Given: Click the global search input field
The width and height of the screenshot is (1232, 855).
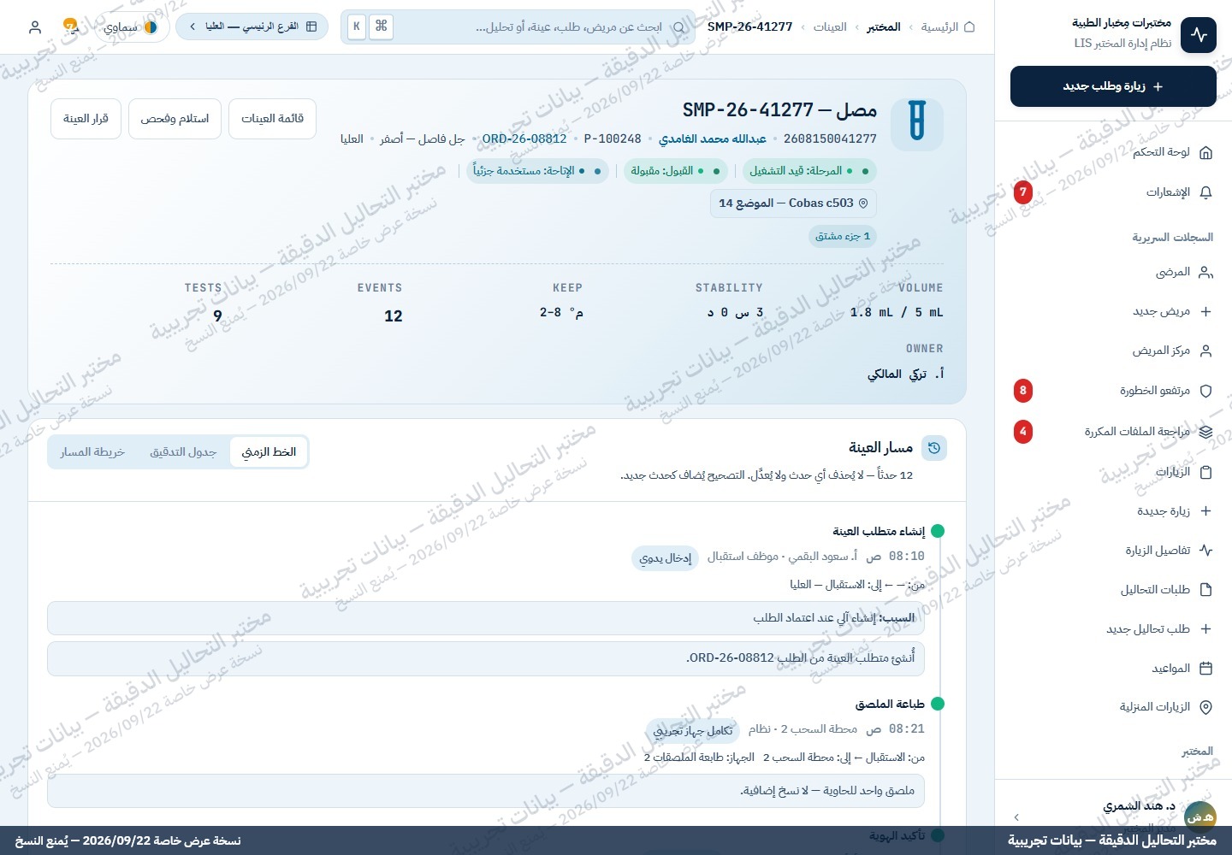Looking at the screenshot, I should point(518,27).
